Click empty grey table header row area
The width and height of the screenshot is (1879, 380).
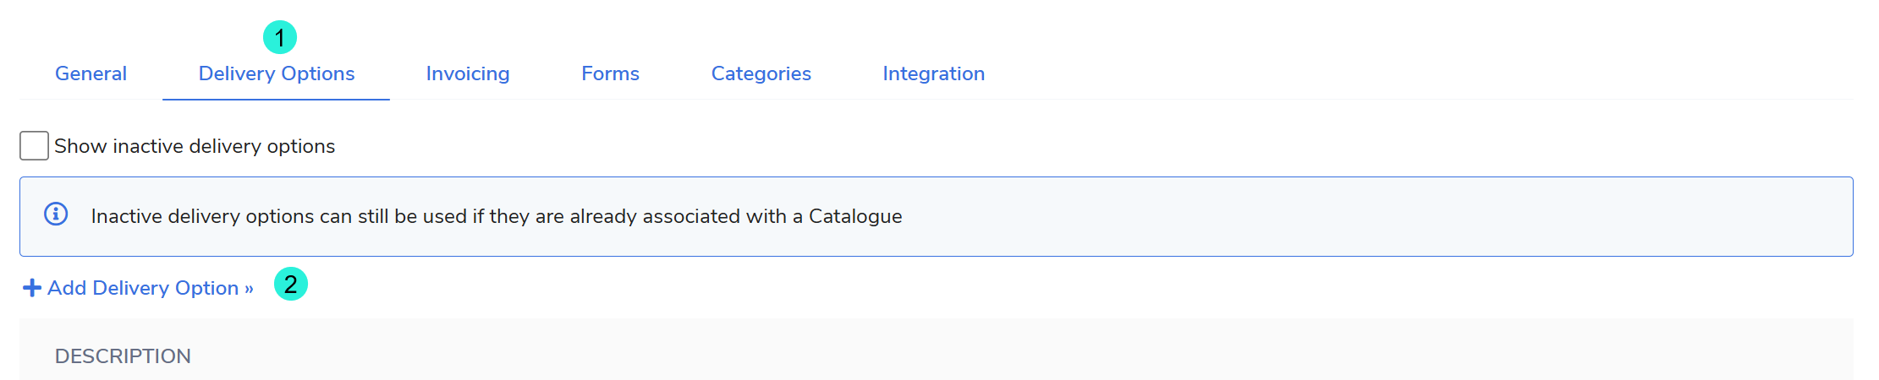click(1015, 350)
